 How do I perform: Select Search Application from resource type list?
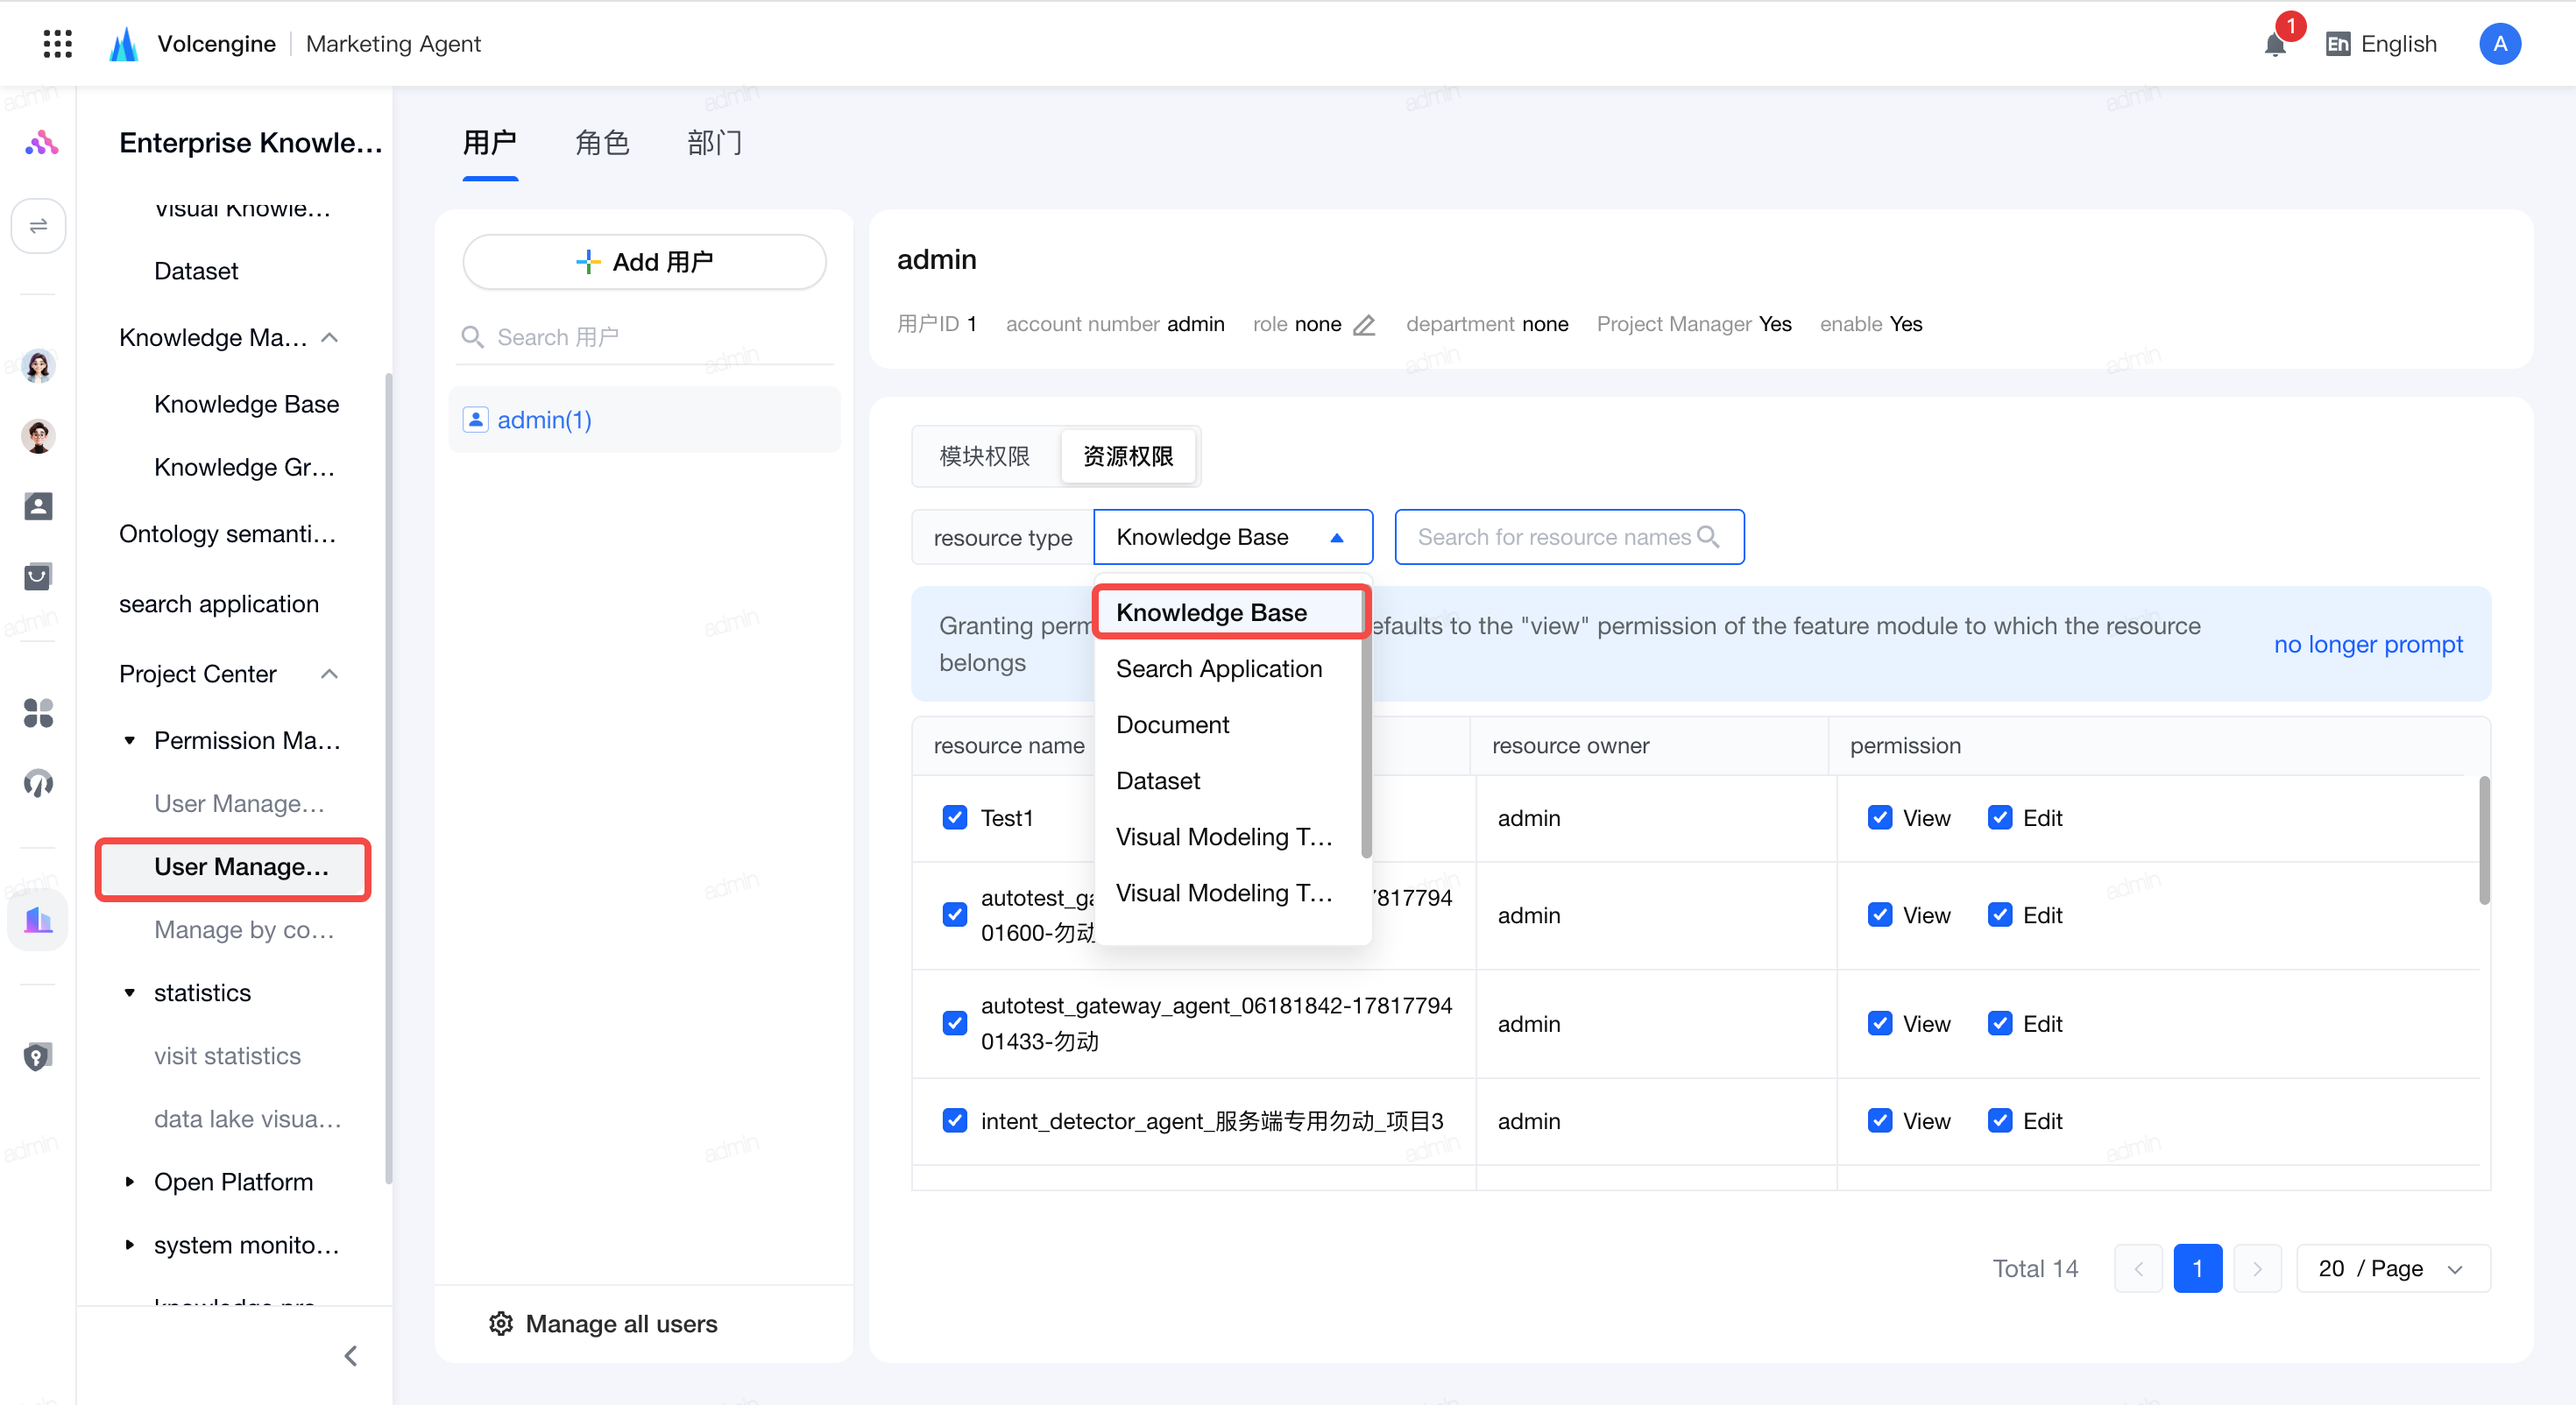click(x=1219, y=669)
